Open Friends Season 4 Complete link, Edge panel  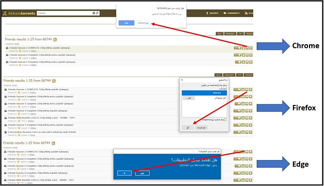37,173
